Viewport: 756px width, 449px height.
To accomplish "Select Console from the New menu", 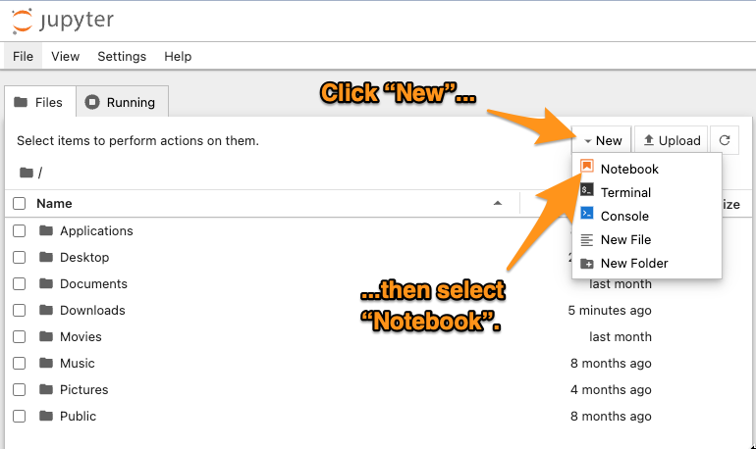I will (x=647, y=216).
